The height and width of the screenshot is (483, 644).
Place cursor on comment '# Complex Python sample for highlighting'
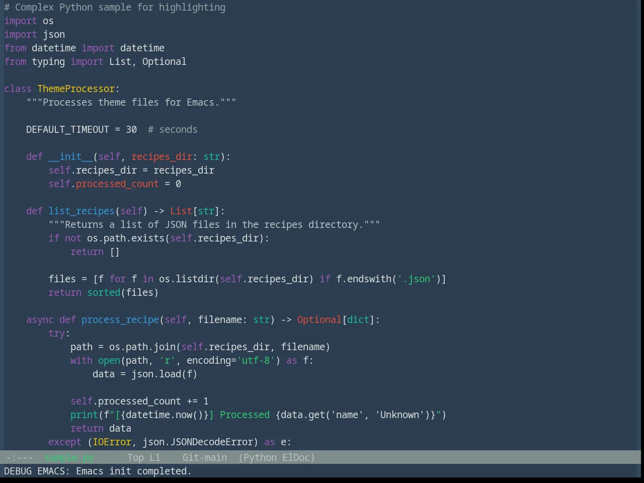[115, 8]
